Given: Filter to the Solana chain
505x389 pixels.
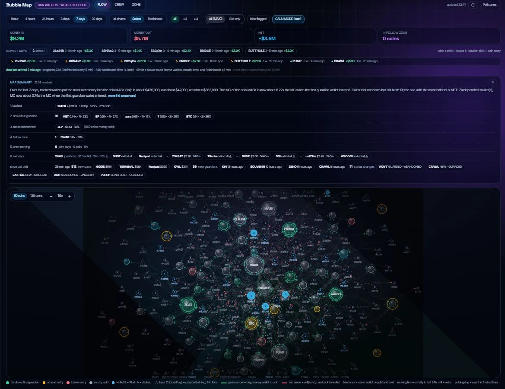Looking at the screenshot, I should (137, 19).
